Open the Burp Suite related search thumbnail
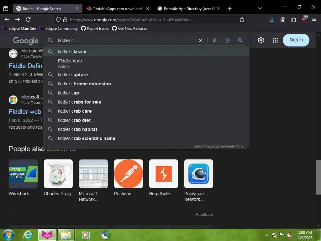The width and height of the screenshot is (321, 241). pos(164,174)
